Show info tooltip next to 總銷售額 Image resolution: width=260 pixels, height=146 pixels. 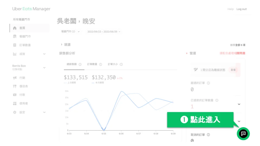pos(80,65)
